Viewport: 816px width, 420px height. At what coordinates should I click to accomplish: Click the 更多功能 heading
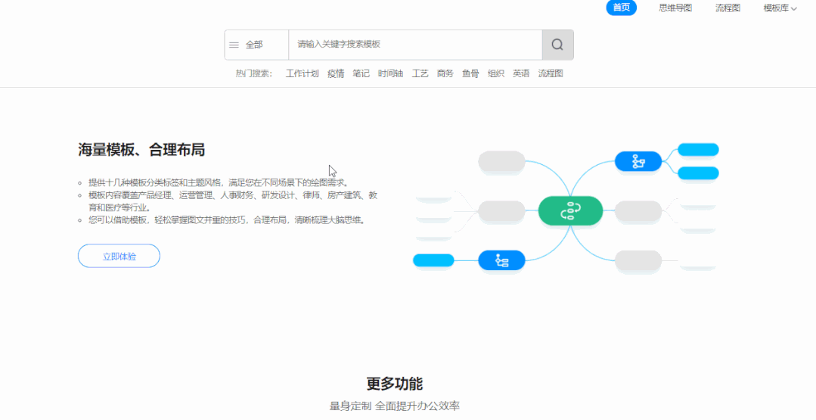[395, 384]
